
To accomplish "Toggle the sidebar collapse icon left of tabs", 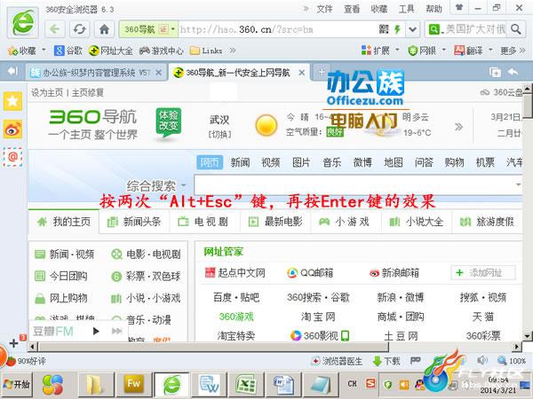I will point(12,71).
